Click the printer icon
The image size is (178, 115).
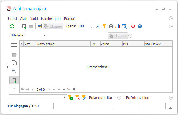click(x=111, y=26)
